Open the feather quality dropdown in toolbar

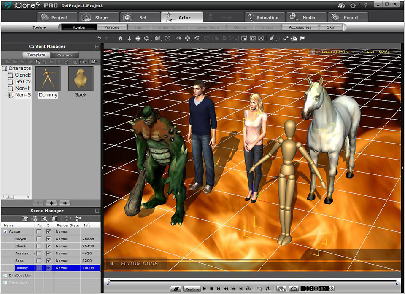[273, 38]
